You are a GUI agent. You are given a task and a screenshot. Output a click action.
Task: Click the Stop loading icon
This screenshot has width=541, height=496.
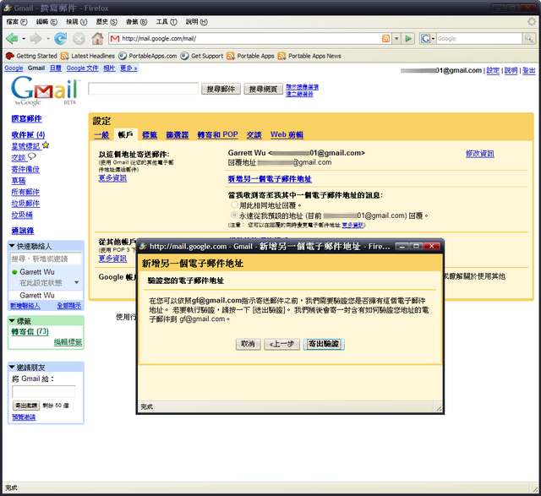click(79, 39)
